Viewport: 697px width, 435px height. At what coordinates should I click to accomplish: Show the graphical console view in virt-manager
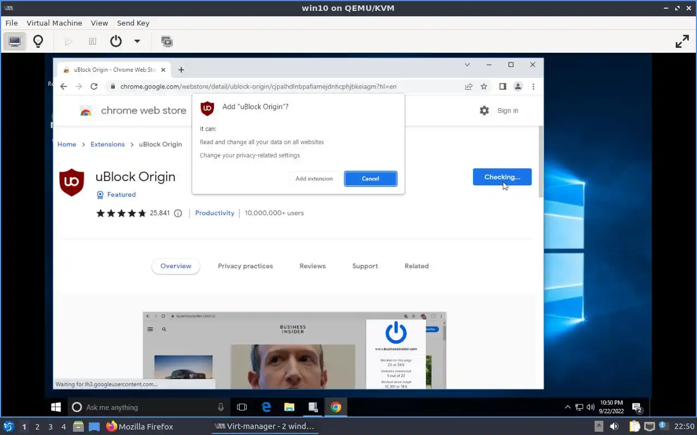click(15, 41)
